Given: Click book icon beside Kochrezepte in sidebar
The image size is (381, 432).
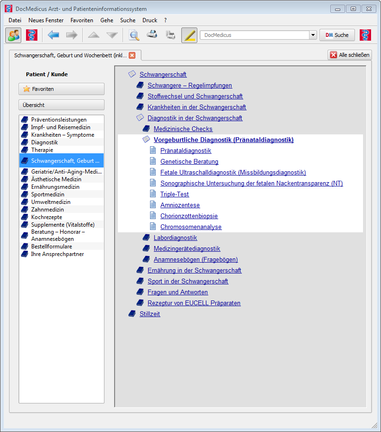Looking at the screenshot, I should 25,217.
